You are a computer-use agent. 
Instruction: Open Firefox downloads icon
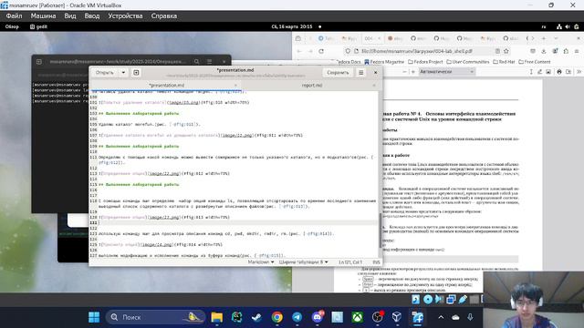pyautogui.click(x=544, y=51)
